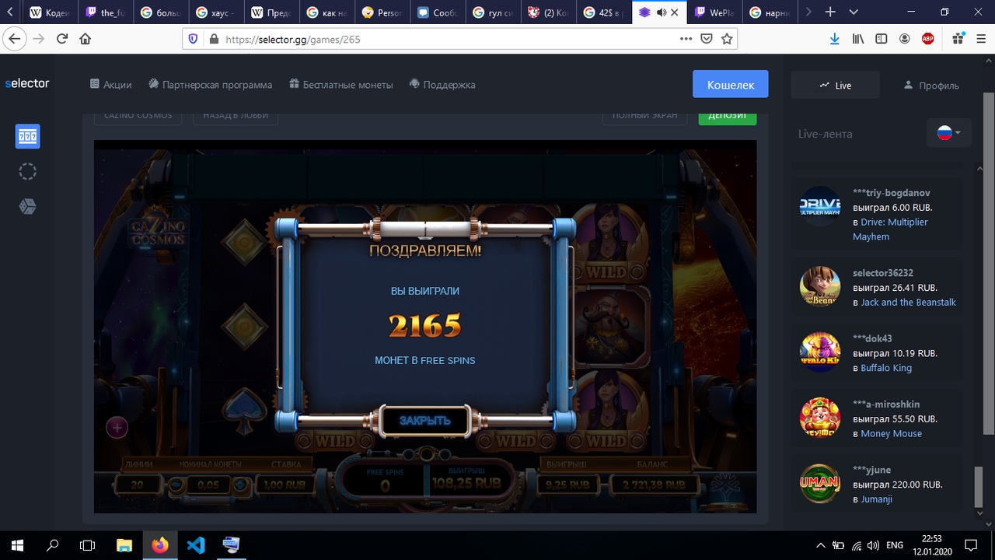Open Visual Studio Code from taskbar
This screenshot has width=995, height=560.
coord(196,545)
